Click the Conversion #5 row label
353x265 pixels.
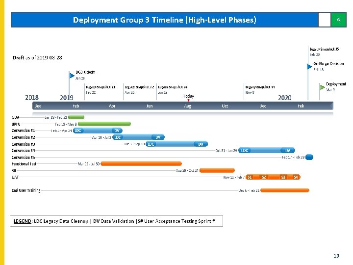click(24, 158)
